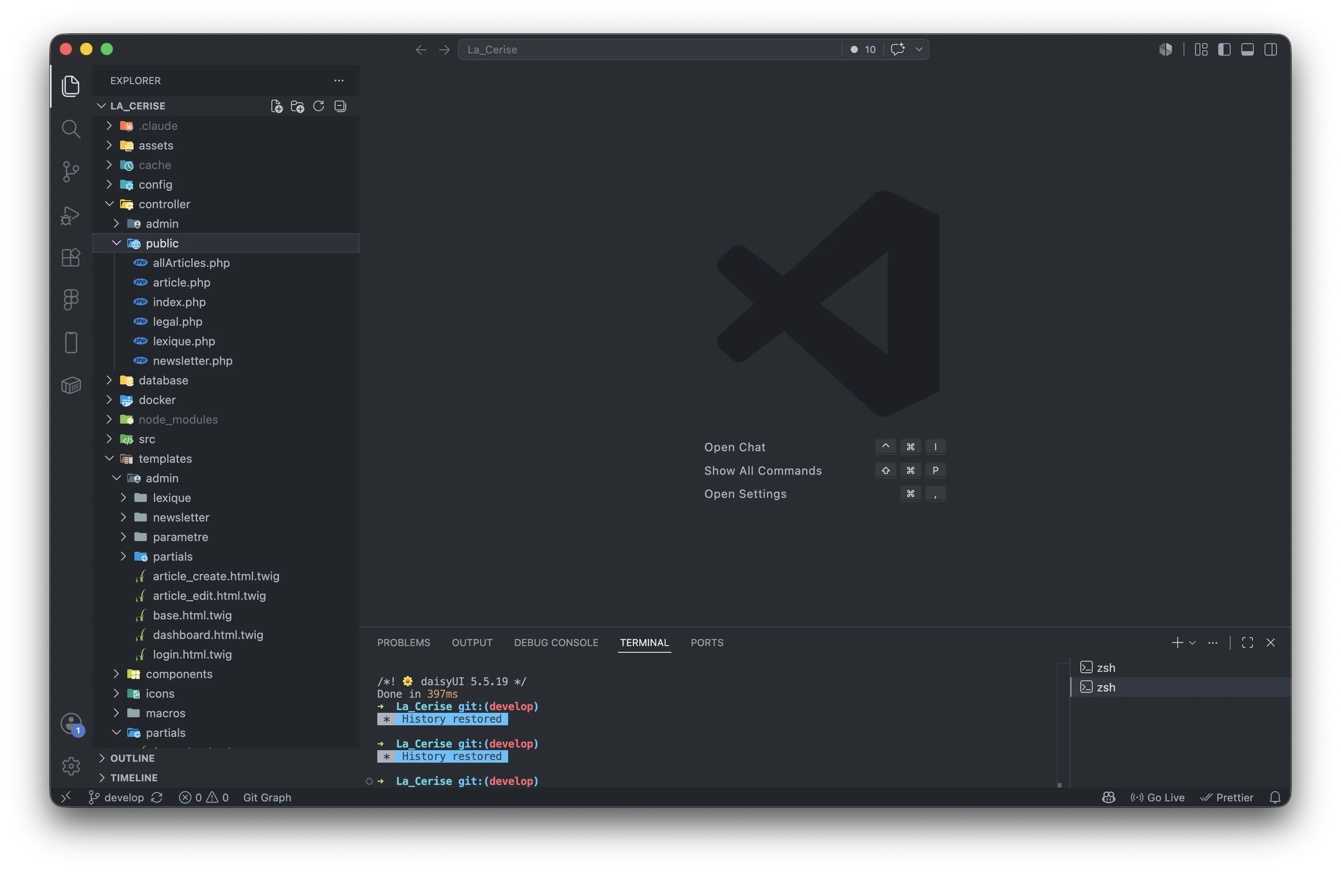Switch to the PROBLEMS tab

pos(404,643)
